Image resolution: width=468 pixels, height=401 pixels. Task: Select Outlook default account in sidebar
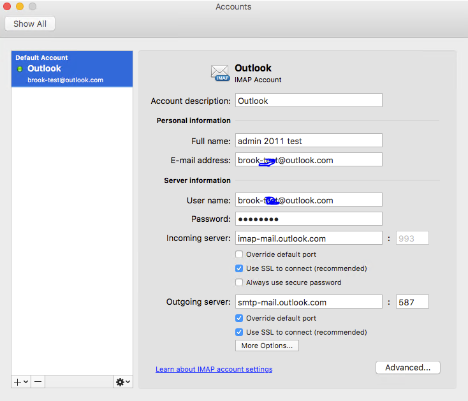click(72, 69)
